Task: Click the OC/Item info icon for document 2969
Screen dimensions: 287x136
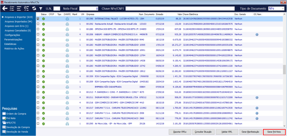Action: (x=257, y=118)
